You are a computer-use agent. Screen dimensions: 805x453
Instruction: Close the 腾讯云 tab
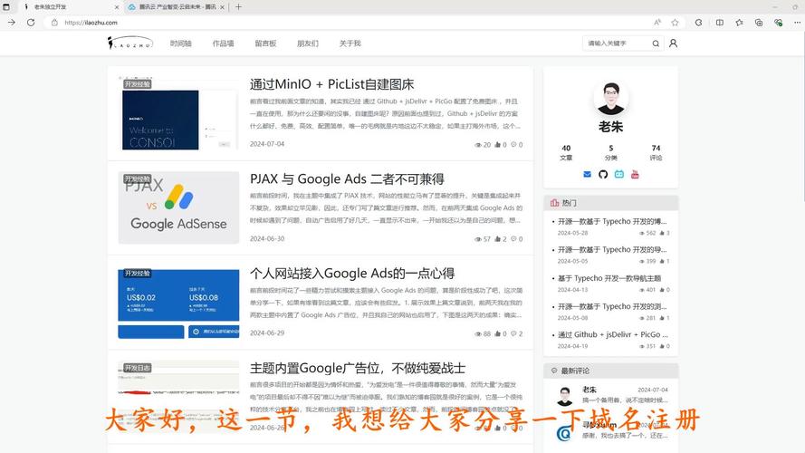[222, 7]
